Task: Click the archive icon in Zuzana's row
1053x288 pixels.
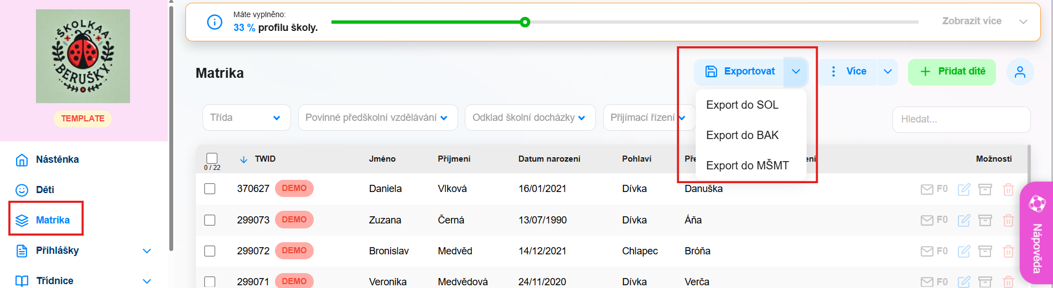Action: pyautogui.click(x=985, y=220)
